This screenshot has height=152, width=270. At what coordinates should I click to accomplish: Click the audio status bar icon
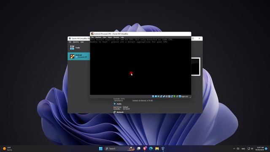click(159, 97)
